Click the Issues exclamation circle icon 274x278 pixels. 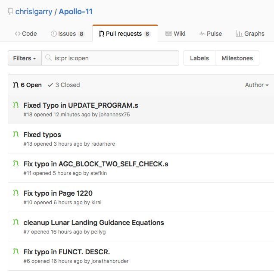[54, 34]
